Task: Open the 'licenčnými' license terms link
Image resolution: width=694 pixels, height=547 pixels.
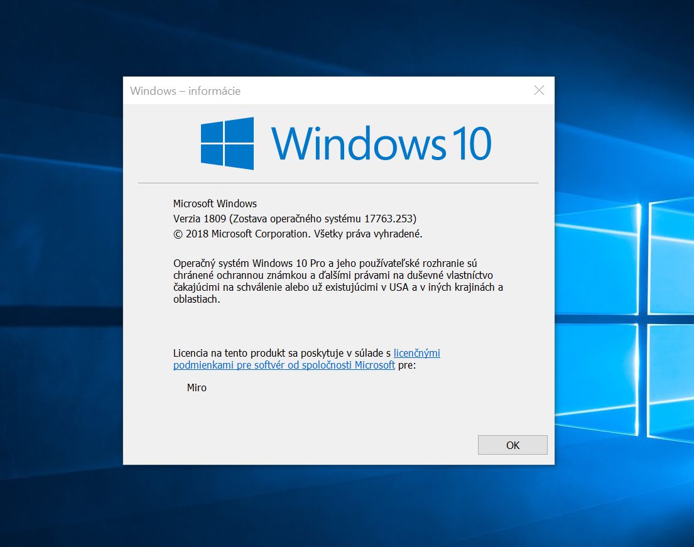Action: [x=416, y=353]
